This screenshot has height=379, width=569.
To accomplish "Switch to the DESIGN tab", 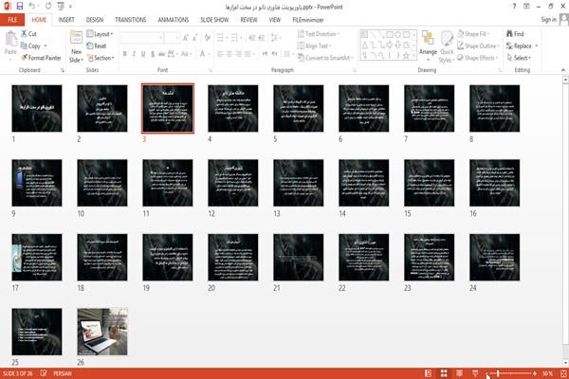I will click(95, 20).
